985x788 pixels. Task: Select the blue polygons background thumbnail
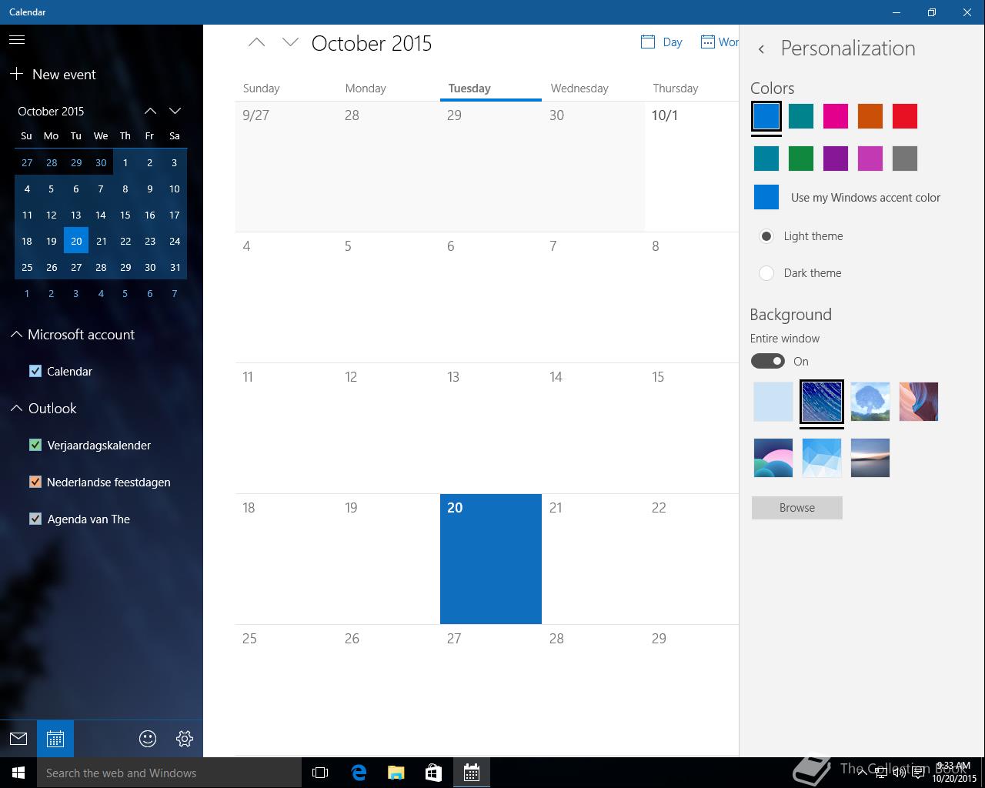coord(822,458)
